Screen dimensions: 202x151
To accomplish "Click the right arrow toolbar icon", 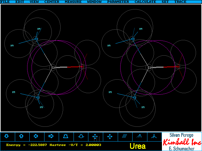I will 51,136.
